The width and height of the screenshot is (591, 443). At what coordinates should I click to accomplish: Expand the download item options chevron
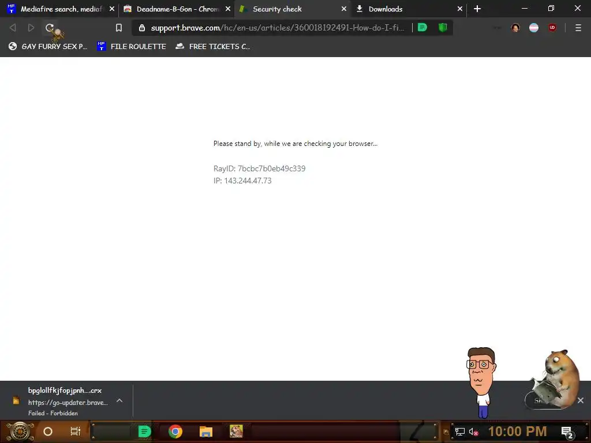pyautogui.click(x=119, y=400)
